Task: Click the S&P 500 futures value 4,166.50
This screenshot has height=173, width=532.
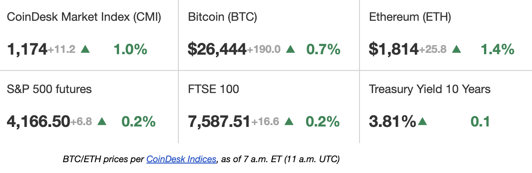Action: (x=38, y=122)
